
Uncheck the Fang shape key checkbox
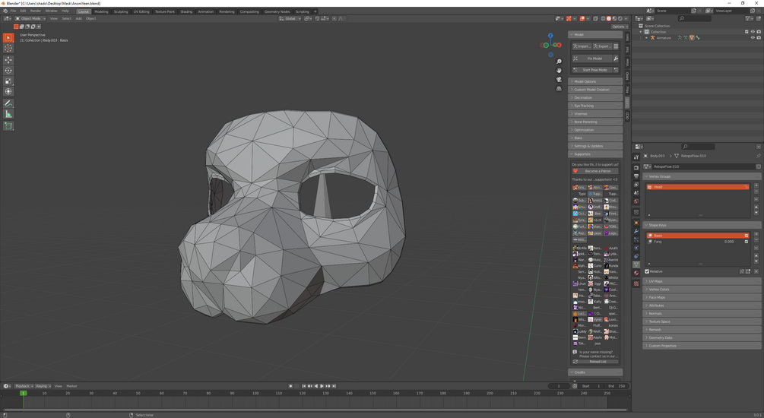pyautogui.click(x=747, y=242)
